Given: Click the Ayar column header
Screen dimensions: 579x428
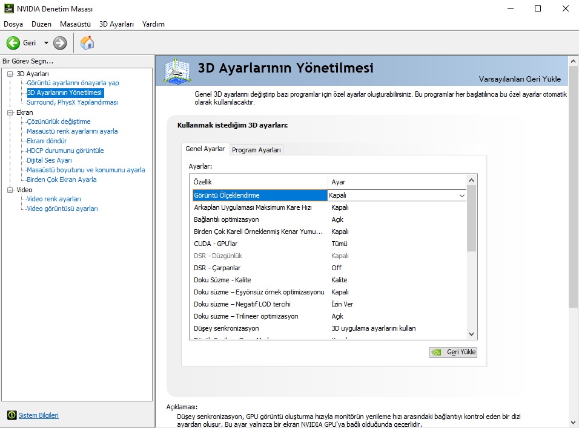Looking at the screenshot, I should pos(397,182).
